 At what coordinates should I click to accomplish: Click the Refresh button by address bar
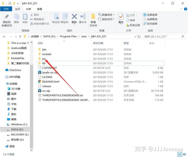139,36
